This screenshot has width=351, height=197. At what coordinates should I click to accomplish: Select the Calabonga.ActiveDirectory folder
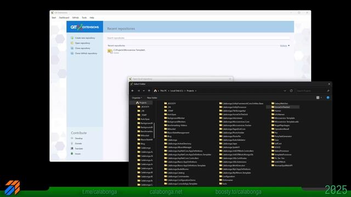178,144
